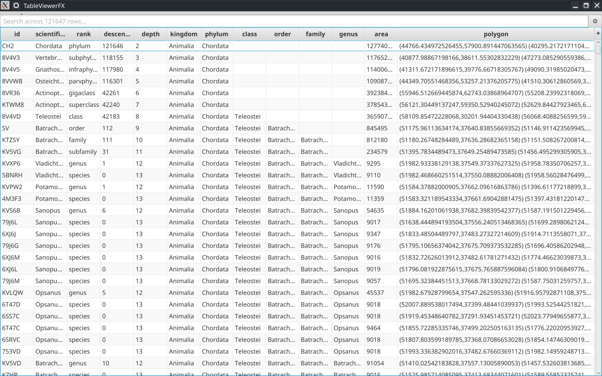Sort by the id column header

coord(17,34)
